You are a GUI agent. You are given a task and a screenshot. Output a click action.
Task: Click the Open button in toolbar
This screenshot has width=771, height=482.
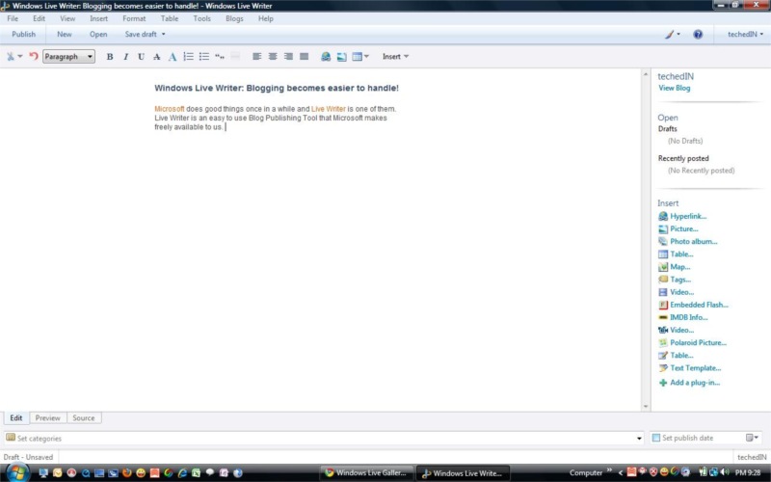pyautogui.click(x=98, y=35)
